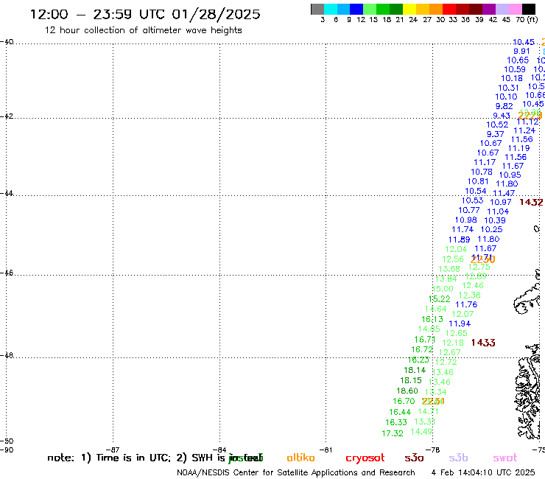Click the gray swatch in the color scale
This screenshot has width=545, height=479.
(317, 9)
